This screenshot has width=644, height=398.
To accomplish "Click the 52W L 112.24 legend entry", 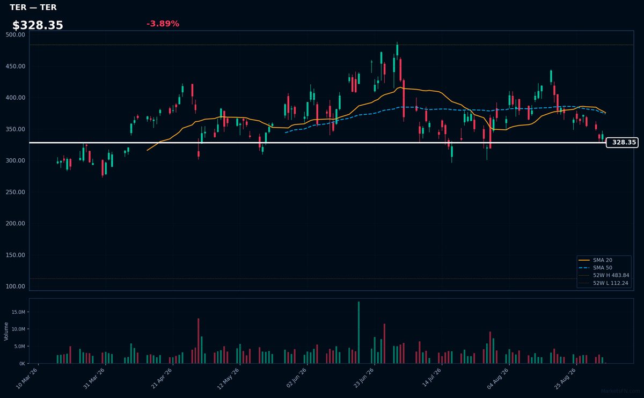I will point(604,283).
